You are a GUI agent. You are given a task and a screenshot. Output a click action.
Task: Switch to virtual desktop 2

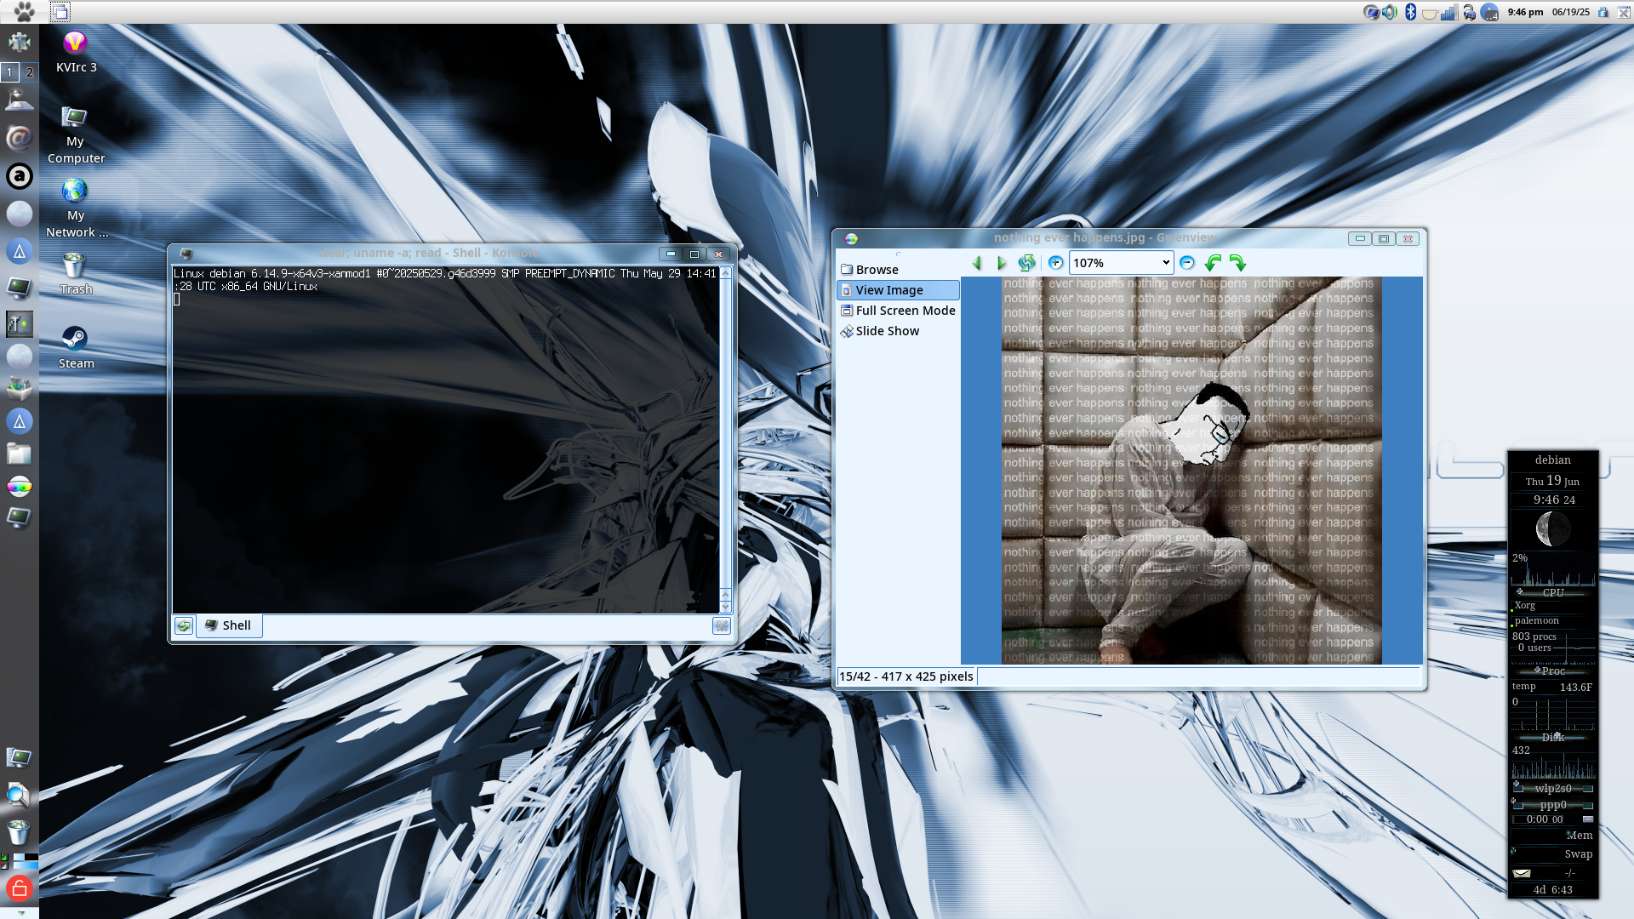(29, 72)
